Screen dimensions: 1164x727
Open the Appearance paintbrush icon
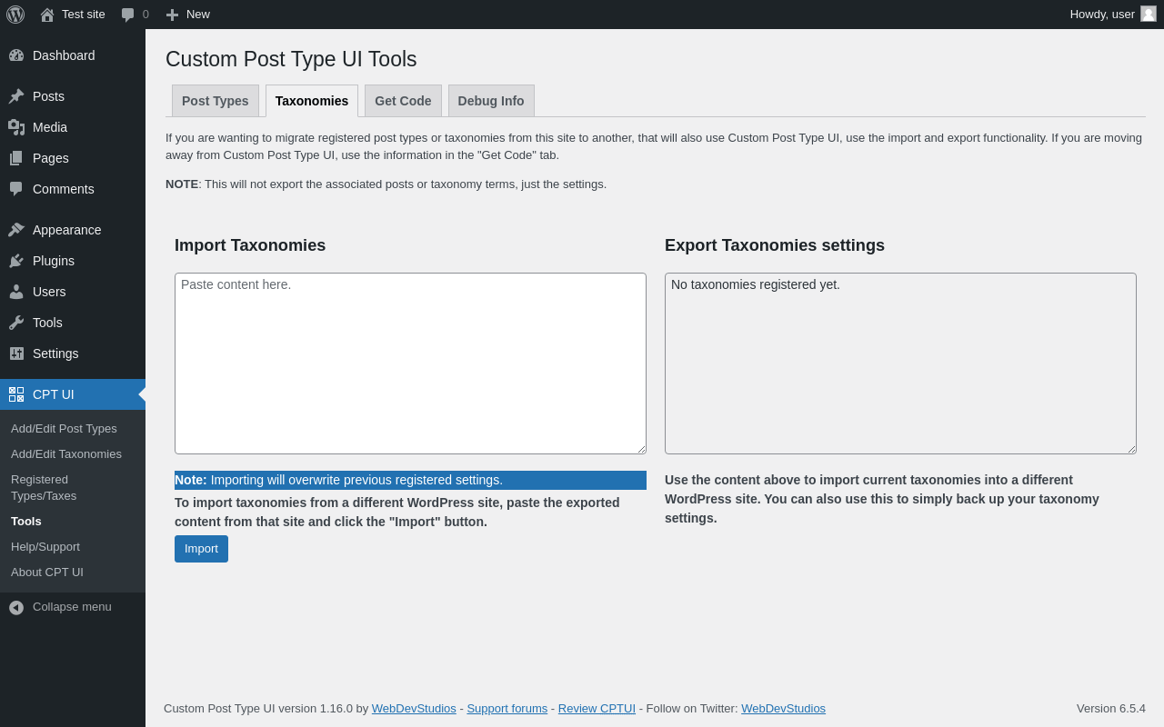pyautogui.click(x=16, y=230)
